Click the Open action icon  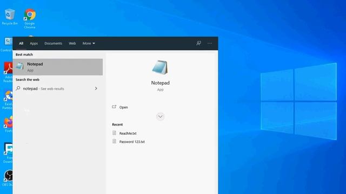(x=114, y=107)
